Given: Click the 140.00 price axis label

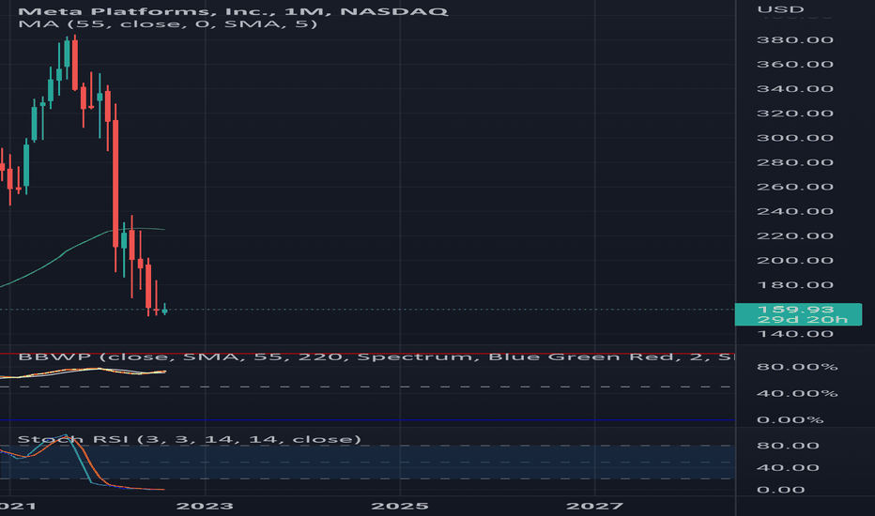Looking at the screenshot, I should pyautogui.click(x=794, y=334).
